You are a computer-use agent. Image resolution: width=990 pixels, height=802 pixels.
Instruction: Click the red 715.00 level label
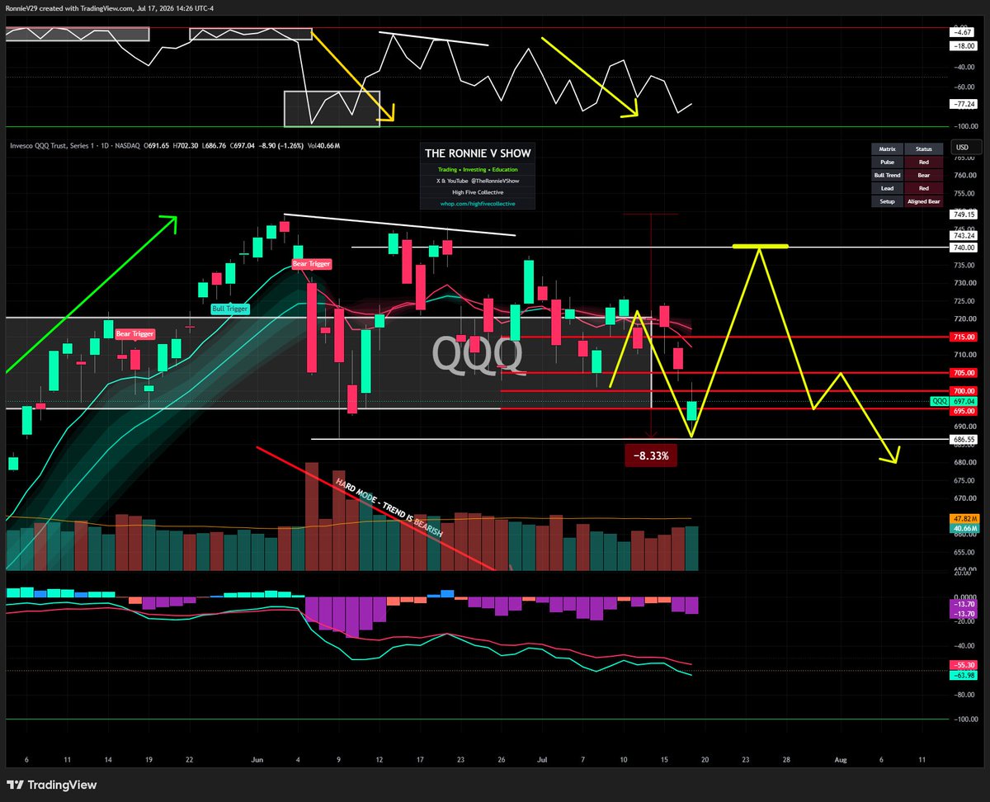tap(964, 337)
